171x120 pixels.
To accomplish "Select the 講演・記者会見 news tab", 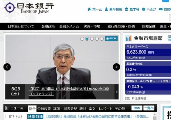I will pyautogui.click(x=65, y=109).
